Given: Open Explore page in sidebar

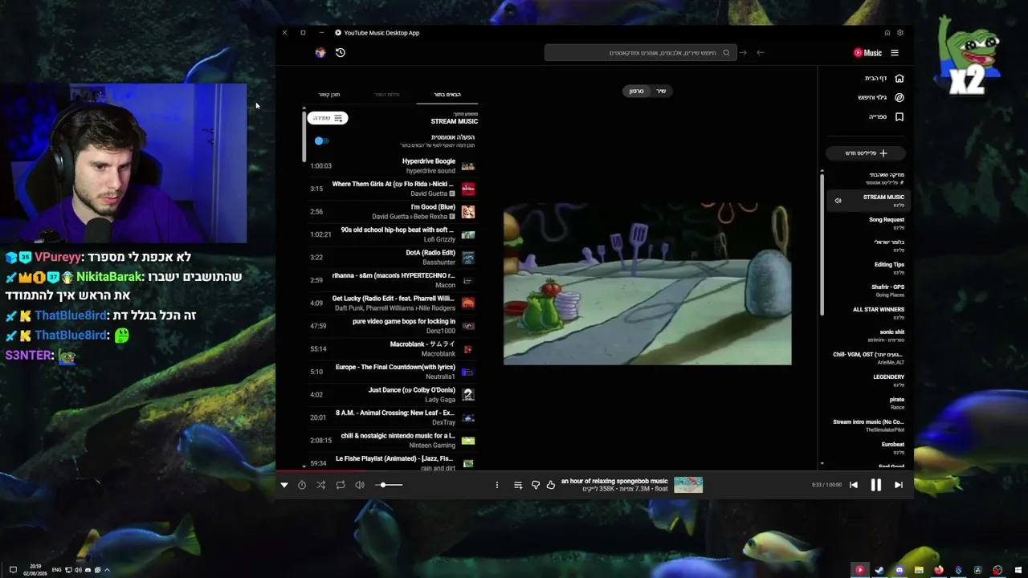Looking at the screenshot, I should [881, 97].
